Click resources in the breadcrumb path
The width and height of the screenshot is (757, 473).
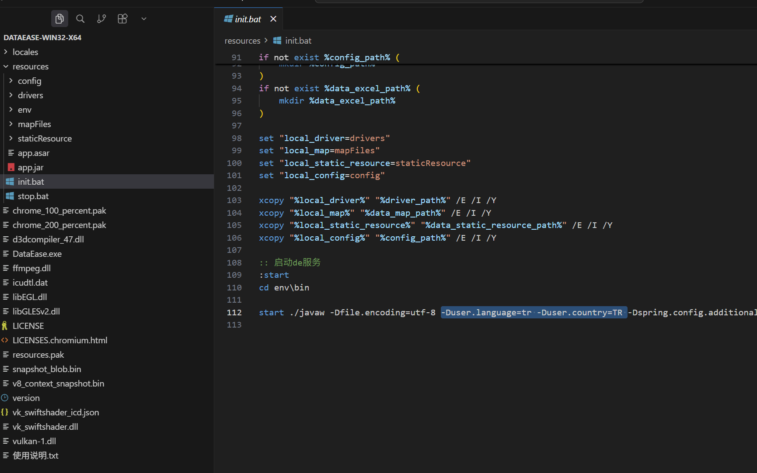(242, 41)
